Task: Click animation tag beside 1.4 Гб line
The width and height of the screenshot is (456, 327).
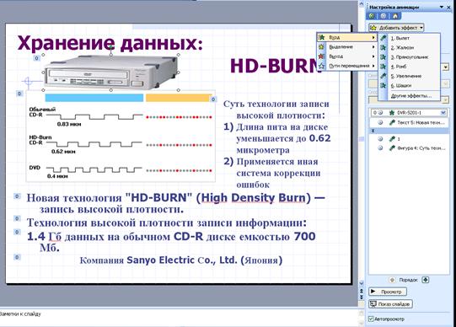Action: click(17, 232)
